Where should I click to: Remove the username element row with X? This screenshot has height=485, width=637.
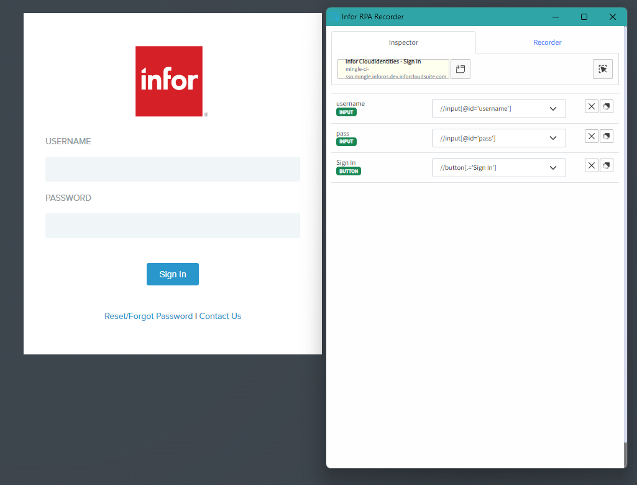click(592, 106)
